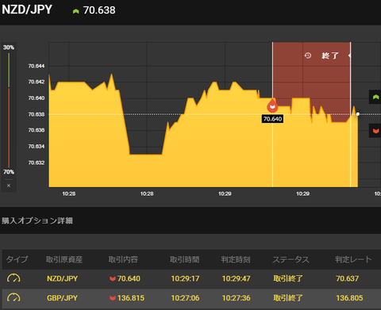The height and width of the screenshot is (310, 381).
Task: Click the 136.815 trade price in table
Action: [131, 298]
